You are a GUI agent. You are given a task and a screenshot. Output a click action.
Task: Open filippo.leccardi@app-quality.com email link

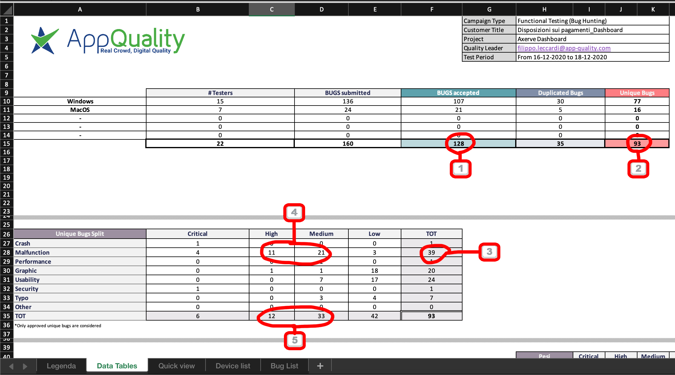pos(564,48)
